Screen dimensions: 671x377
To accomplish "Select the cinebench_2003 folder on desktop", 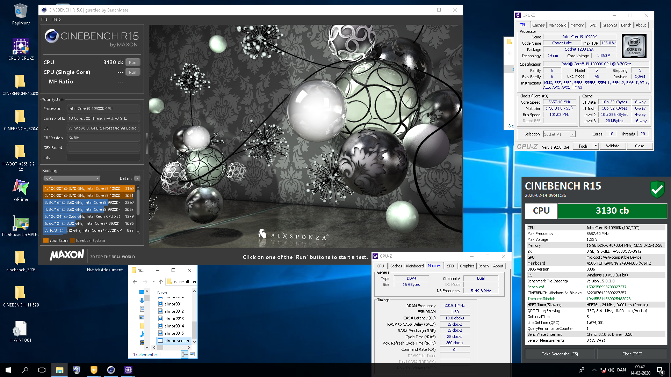I will click(x=21, y=261).
